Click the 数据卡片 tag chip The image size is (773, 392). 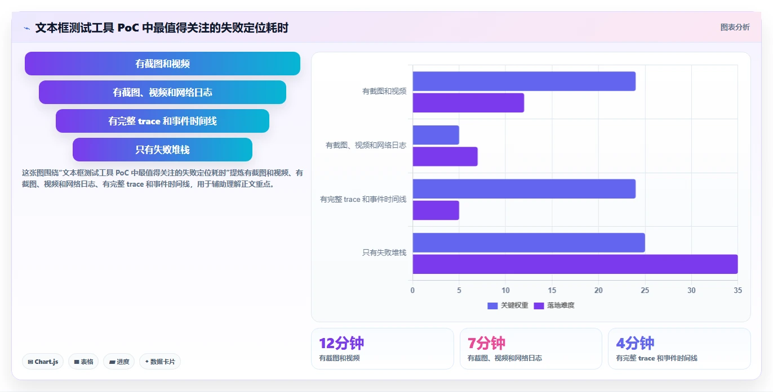160,362
